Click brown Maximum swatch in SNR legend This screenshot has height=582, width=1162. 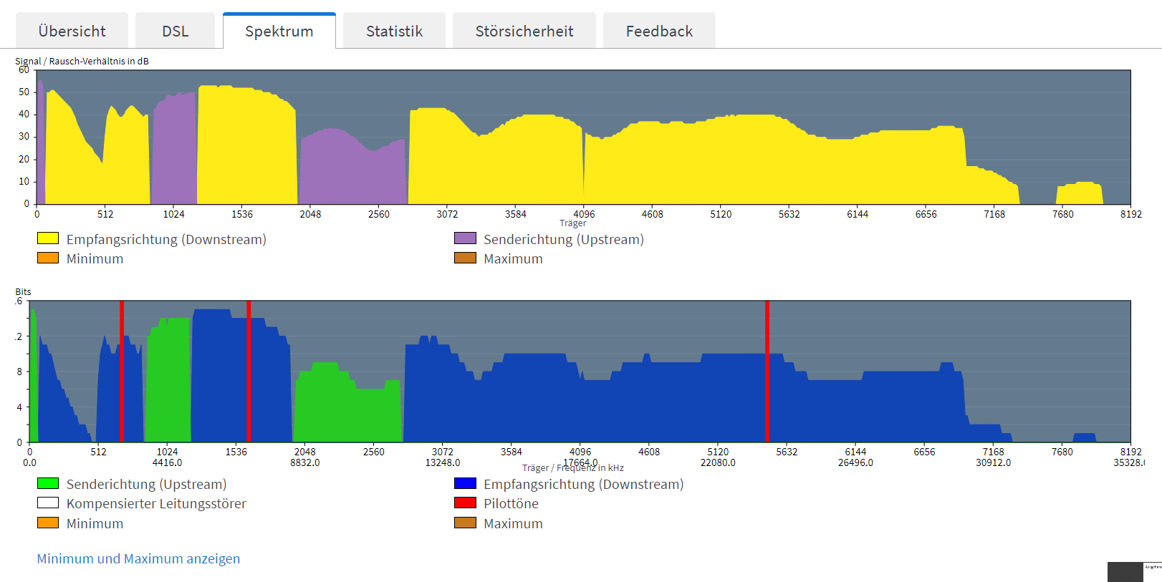coord(465,258)
